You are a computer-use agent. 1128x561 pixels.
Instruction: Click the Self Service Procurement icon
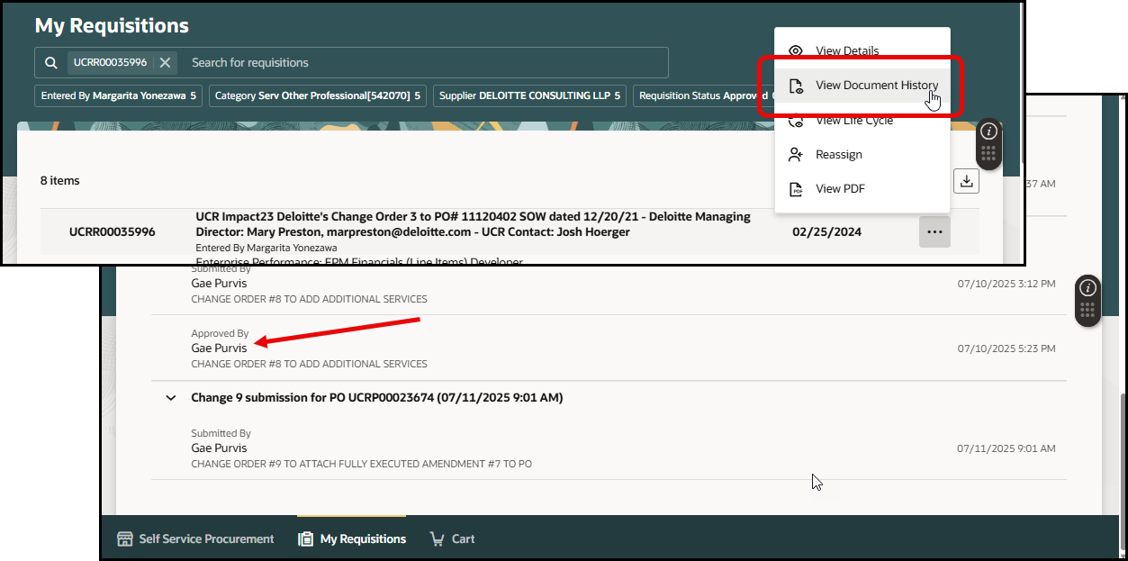click(124, 538)
